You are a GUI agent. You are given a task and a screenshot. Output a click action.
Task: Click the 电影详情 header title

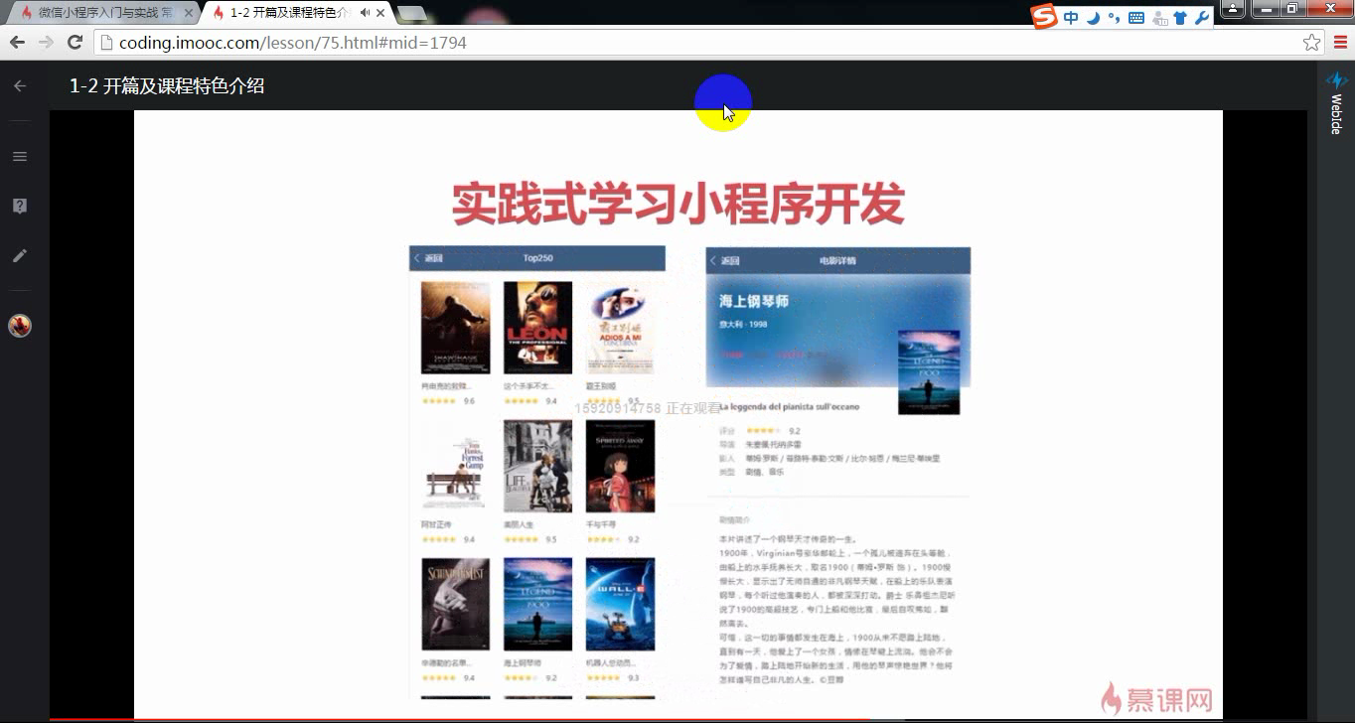coord(837,261)
